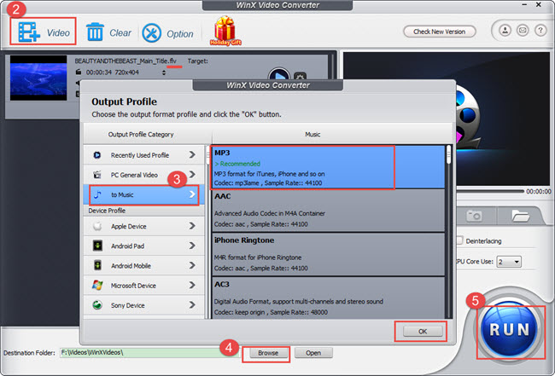Select the PC General Video category
The image size is (555, 376).
[144, 175]
